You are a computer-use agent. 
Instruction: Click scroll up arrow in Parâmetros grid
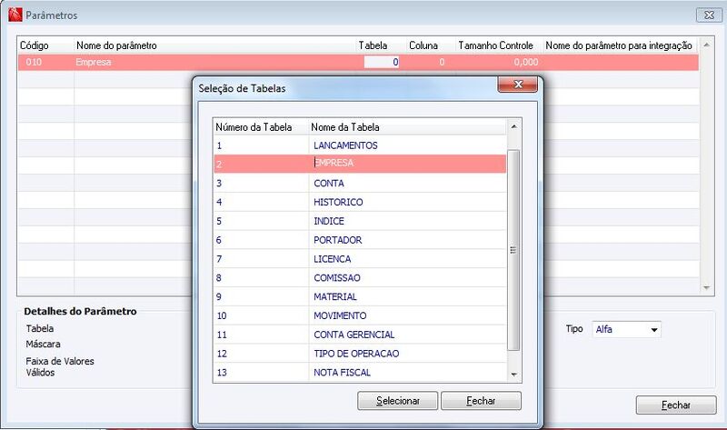click(x=706, y=45)
